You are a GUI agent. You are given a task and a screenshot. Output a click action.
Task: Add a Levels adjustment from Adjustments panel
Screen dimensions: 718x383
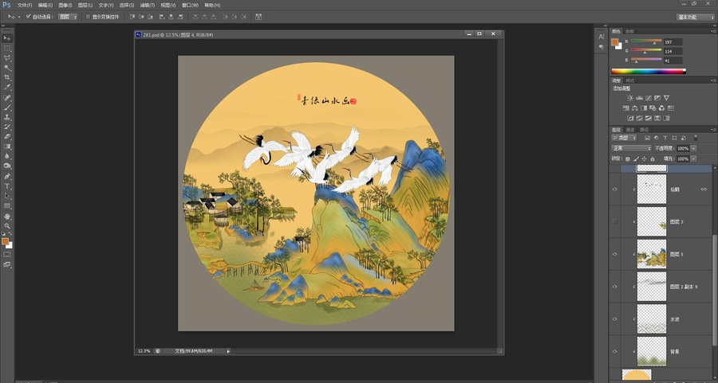point(639,98)
